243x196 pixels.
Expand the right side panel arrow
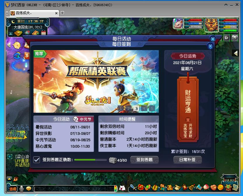235,53
